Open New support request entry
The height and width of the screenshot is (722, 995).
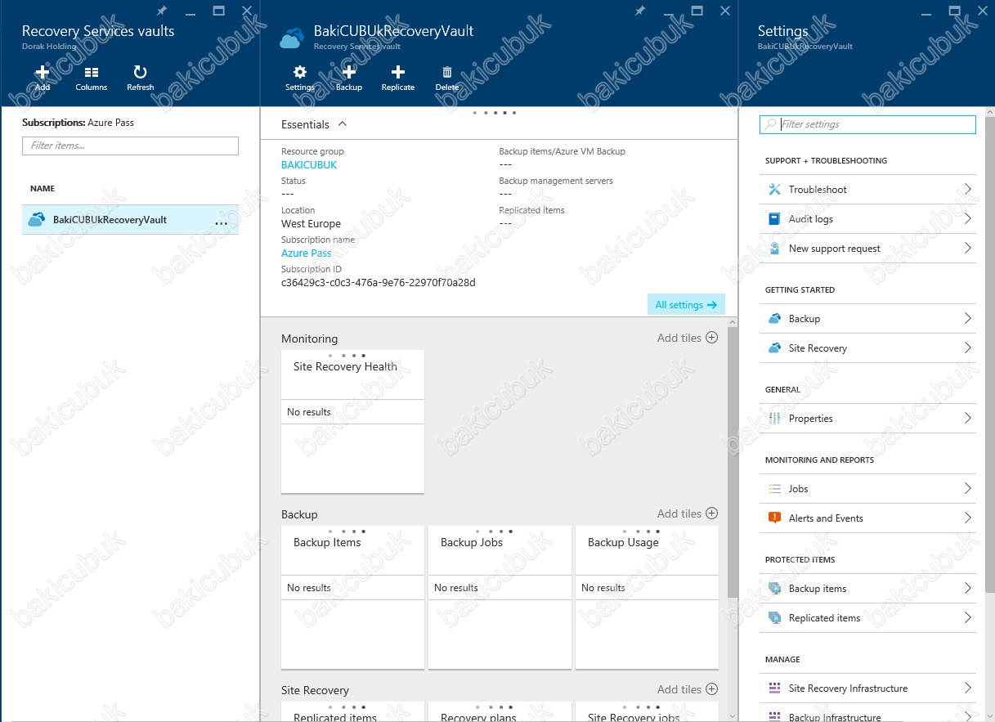click(x=867, y=249)
